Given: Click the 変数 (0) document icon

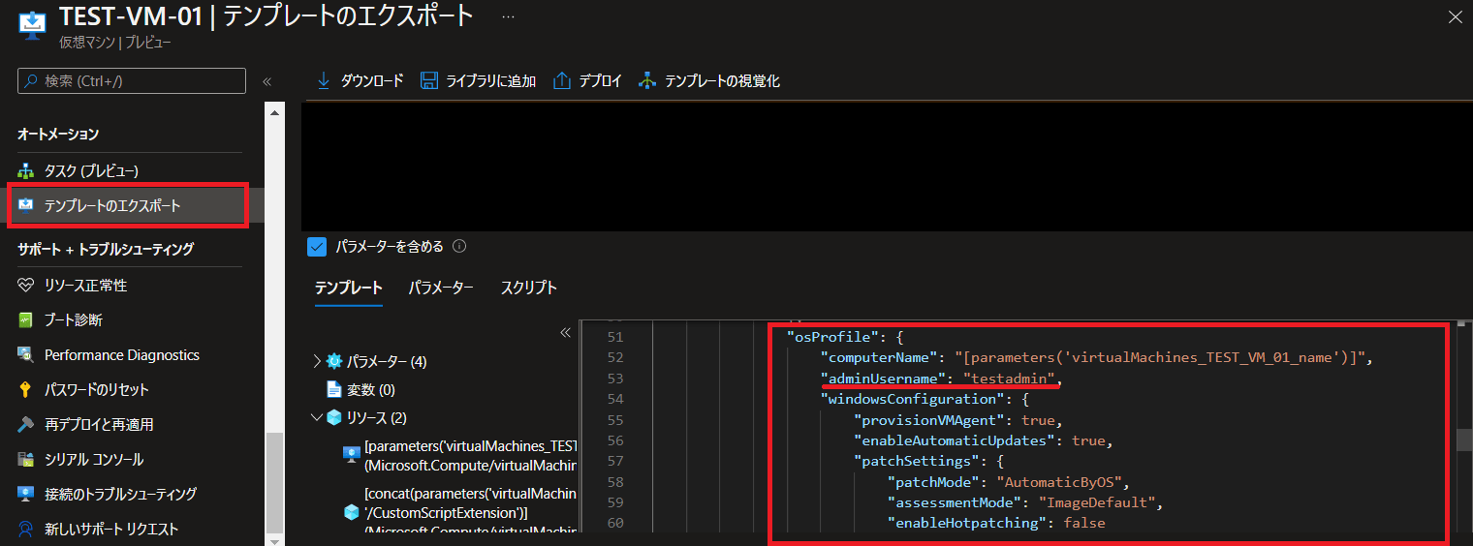Looking at the screenshot, I should (x=334, y=390).
